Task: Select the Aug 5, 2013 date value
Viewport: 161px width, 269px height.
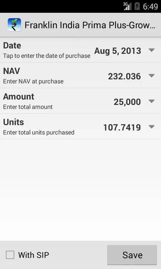Action: point(118,51)
